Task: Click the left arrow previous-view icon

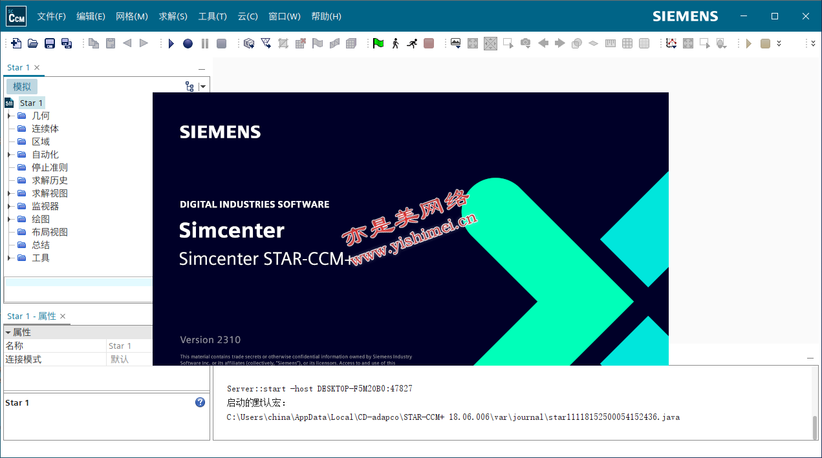Action: [543, 43]
